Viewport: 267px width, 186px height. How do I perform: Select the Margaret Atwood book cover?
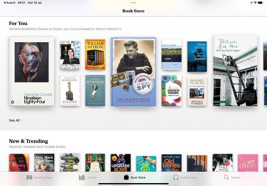point(95,90)
